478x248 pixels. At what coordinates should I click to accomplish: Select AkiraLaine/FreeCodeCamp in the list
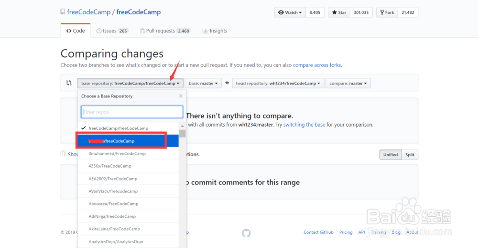128,229
